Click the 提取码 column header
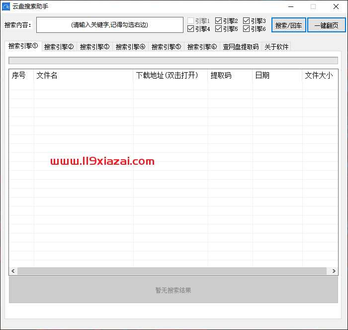Screen dimensions: 348x330 [230, 75]
